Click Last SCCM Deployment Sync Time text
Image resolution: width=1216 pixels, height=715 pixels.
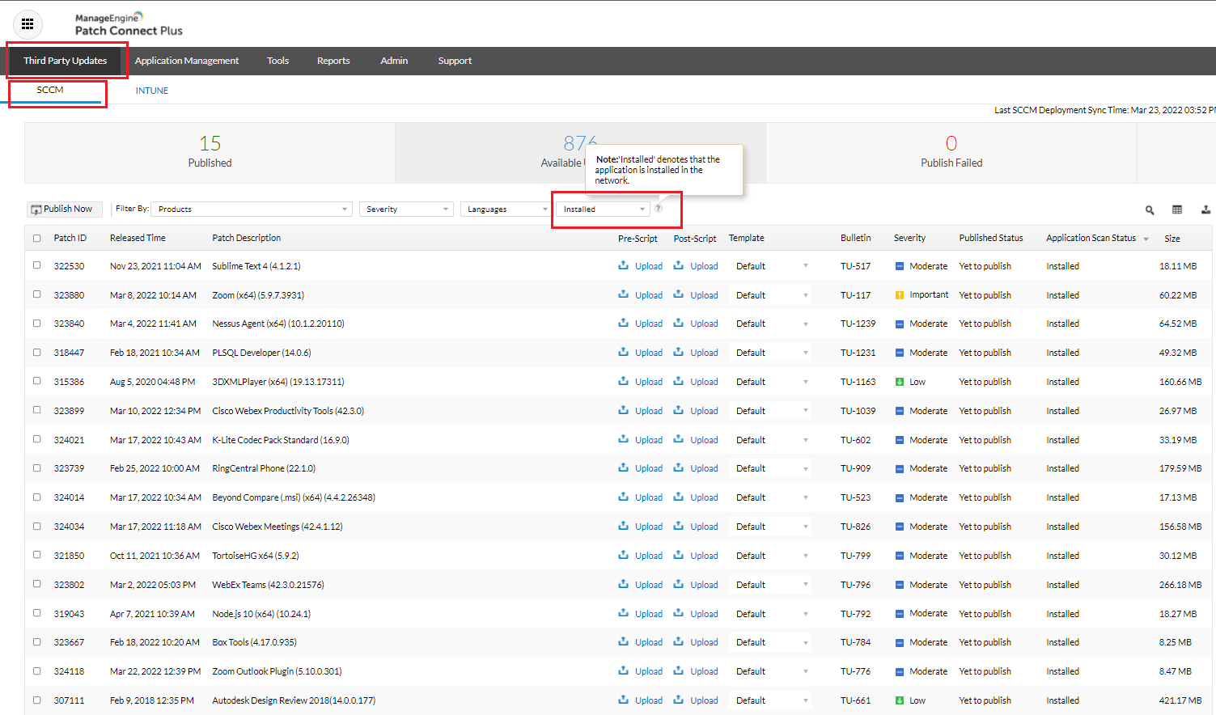pos(1105,110)
